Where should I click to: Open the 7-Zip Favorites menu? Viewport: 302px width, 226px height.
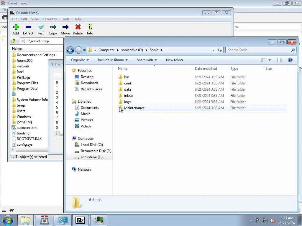point(50,19)
